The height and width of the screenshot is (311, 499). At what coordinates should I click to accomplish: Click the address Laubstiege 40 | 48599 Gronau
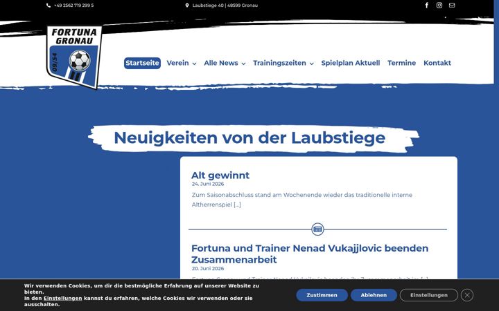point(225,6)
